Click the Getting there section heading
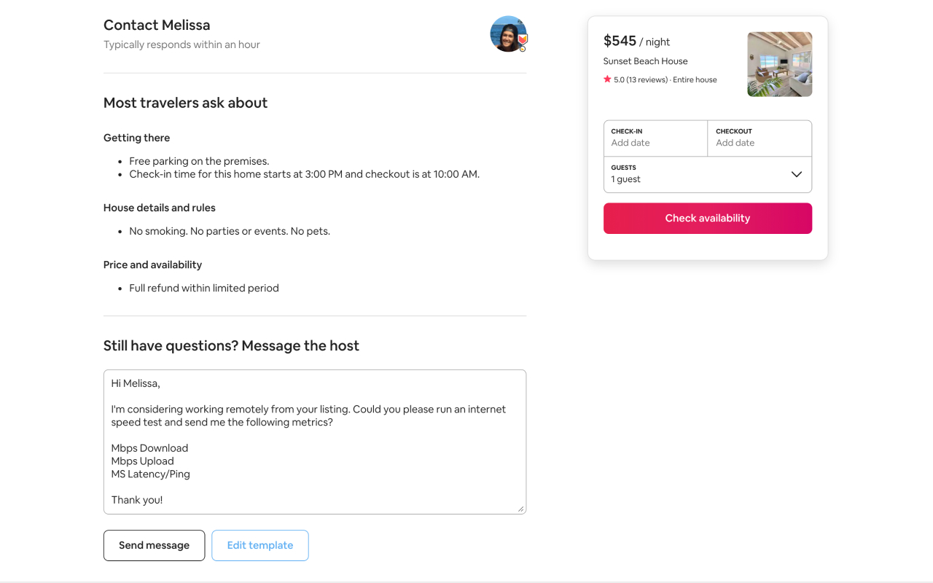 pyautogui.click(x=136, y=137)
